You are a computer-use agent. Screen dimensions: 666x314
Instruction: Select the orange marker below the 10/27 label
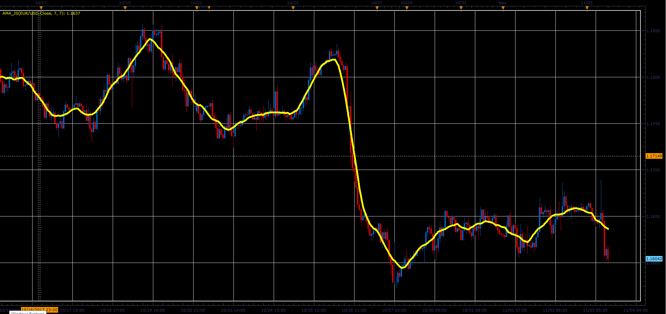[377, 8]
